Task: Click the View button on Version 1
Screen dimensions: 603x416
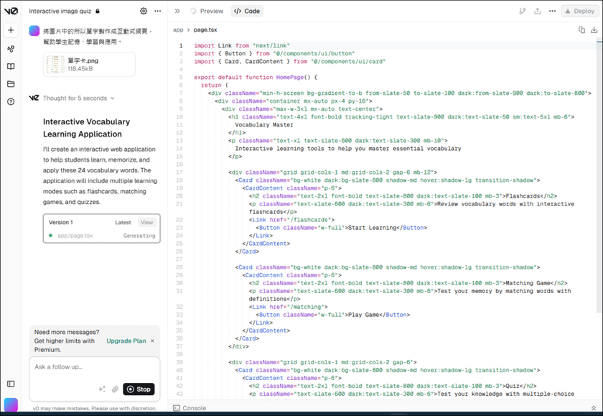Action: (147, 223)
